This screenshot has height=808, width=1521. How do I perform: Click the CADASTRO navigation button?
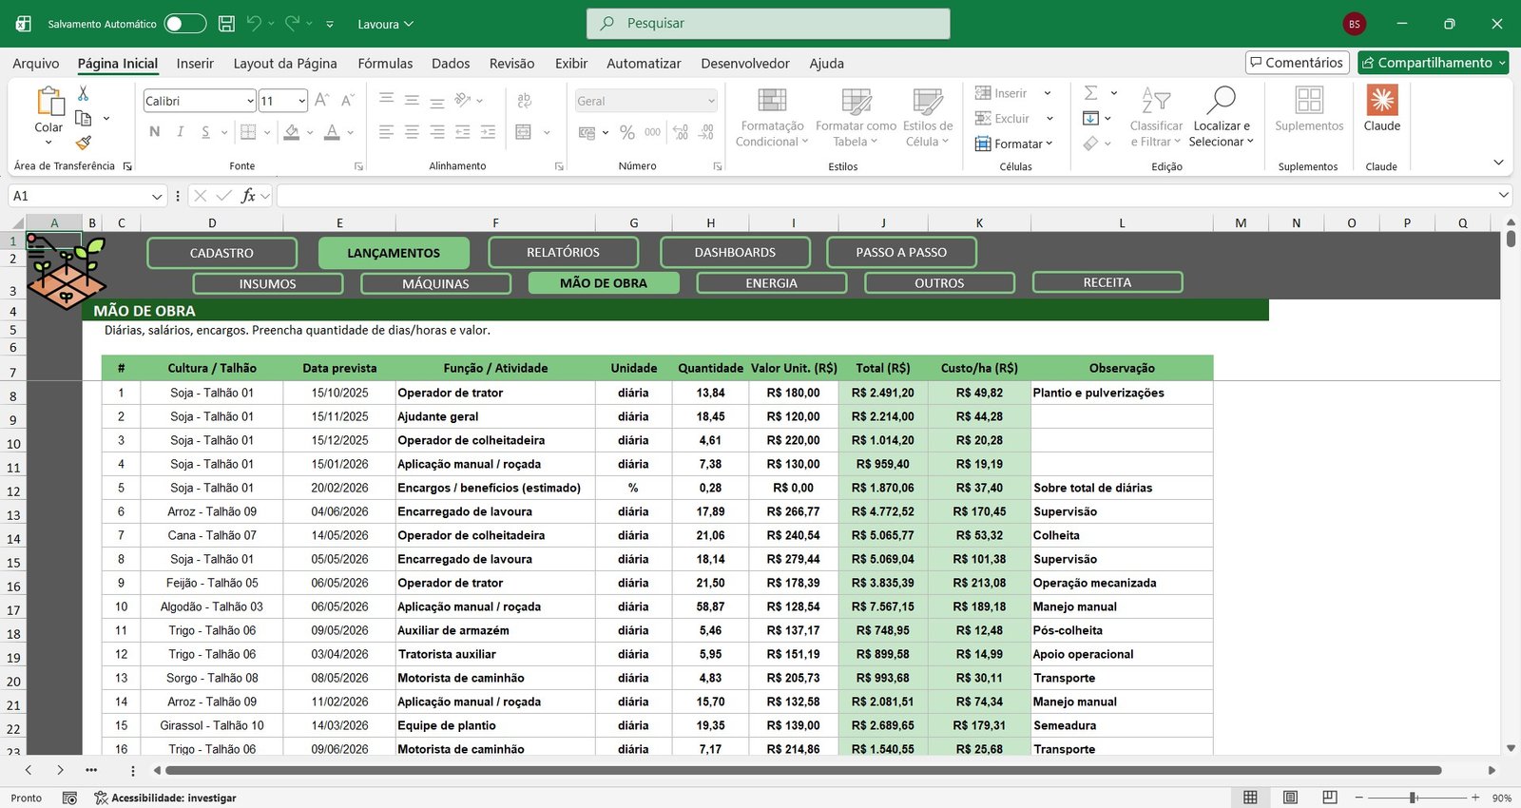click(221, 253)
